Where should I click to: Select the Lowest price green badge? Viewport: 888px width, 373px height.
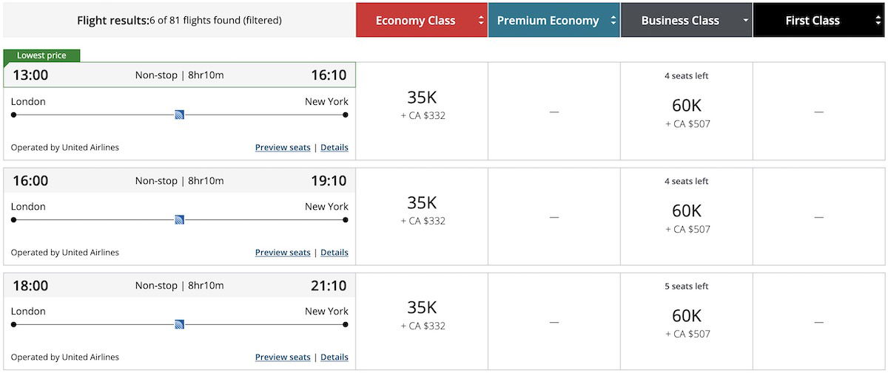coord(41,55)
